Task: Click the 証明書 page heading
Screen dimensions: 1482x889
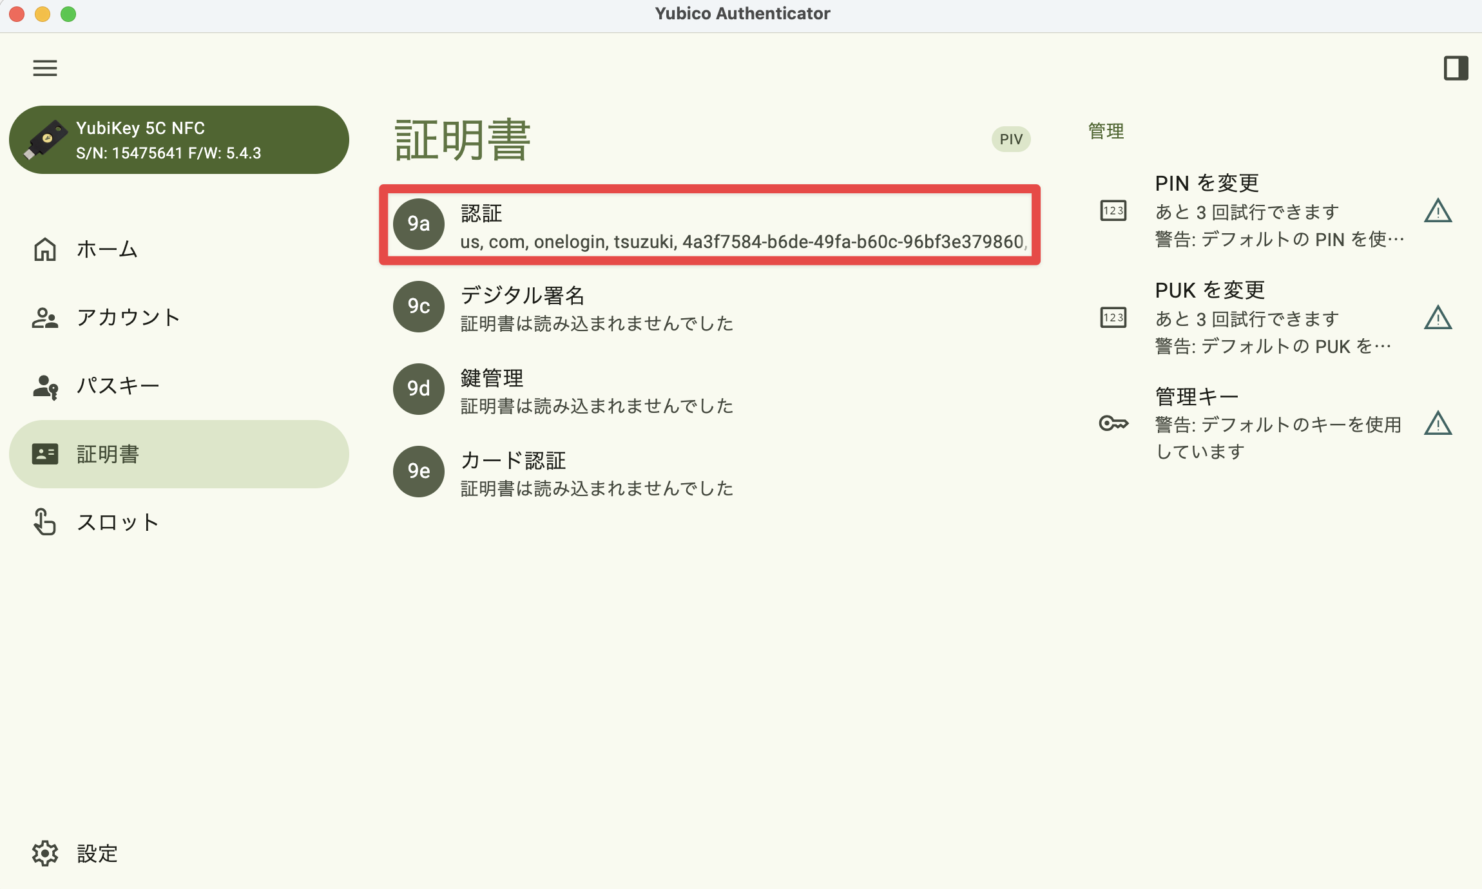Action: 463,139
